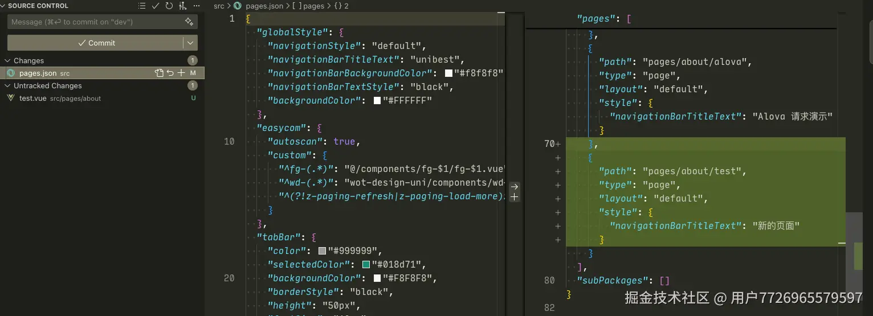Image resolution: width=873 pixels, height=316 pixels.
Task: Click line number 10 in left editor
Action: tap(229, 142)
